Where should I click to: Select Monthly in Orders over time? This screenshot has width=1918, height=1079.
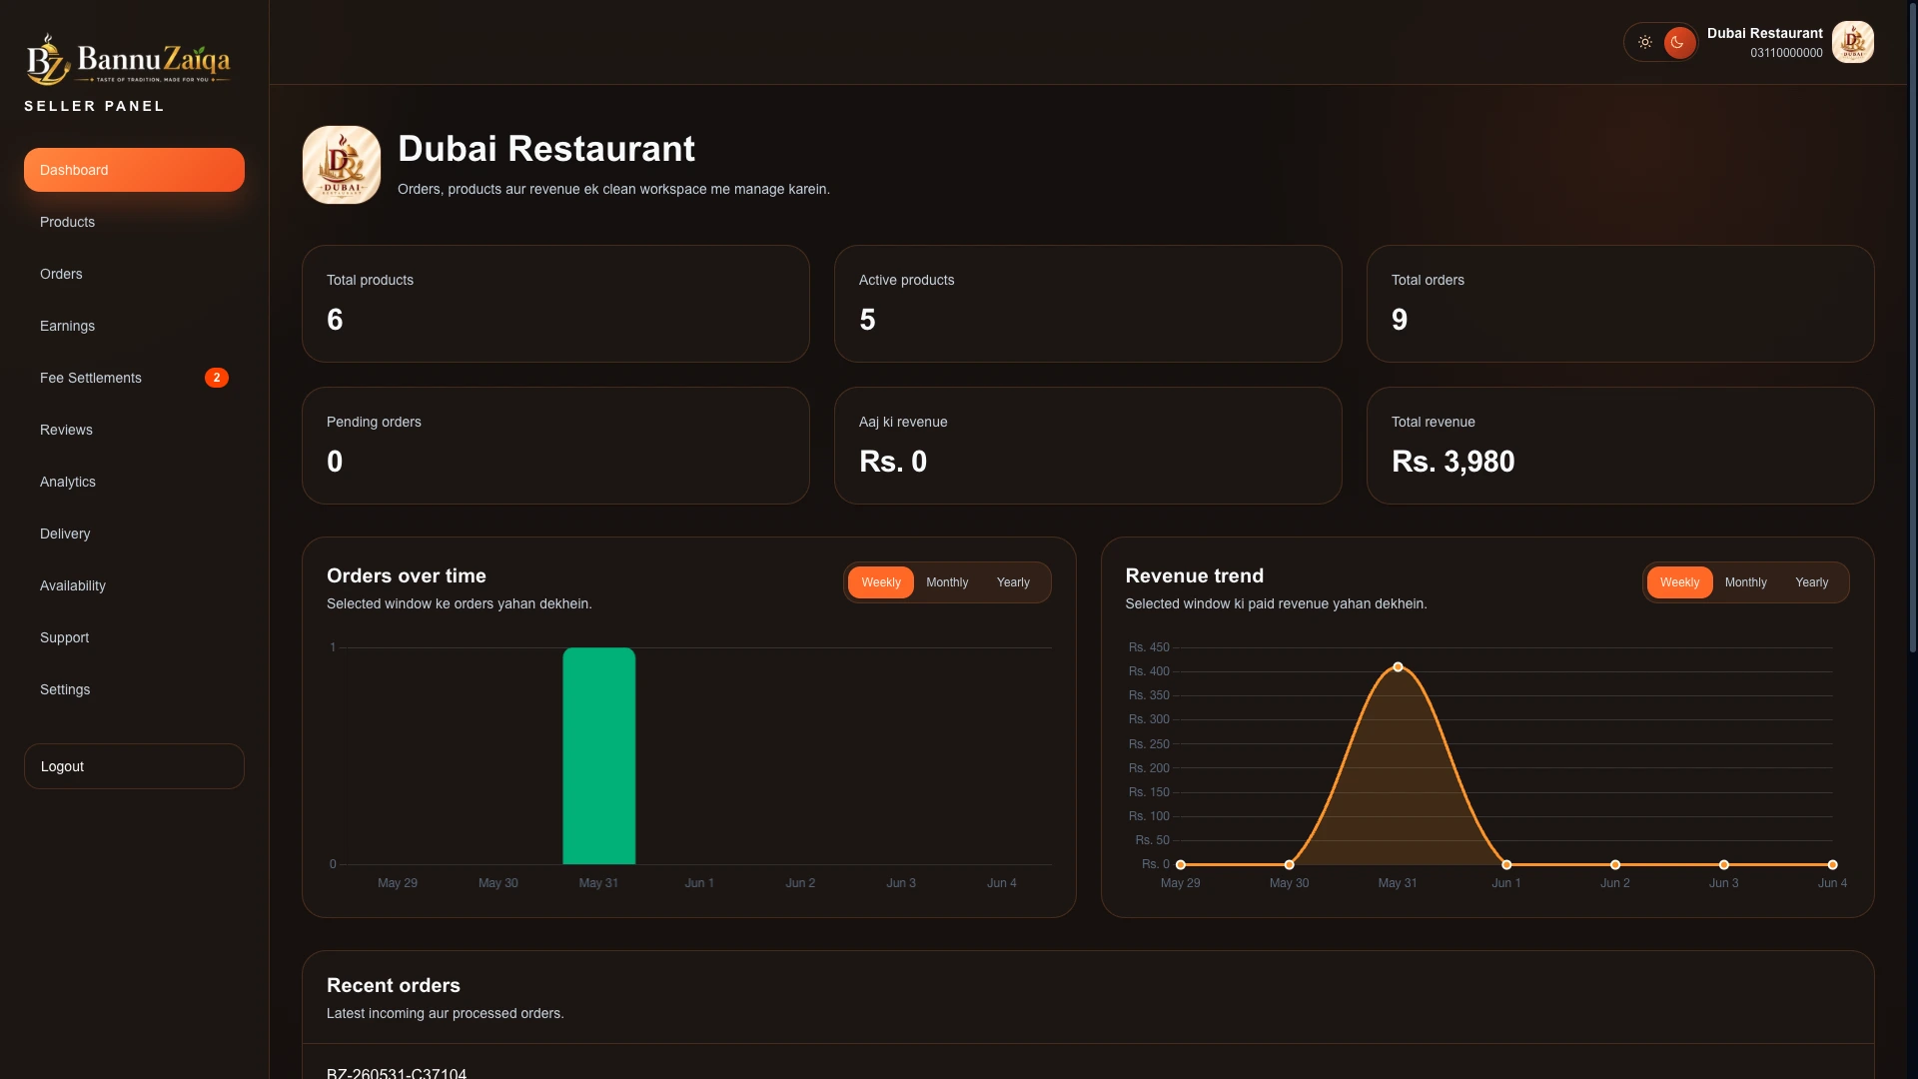coord(947,582)
